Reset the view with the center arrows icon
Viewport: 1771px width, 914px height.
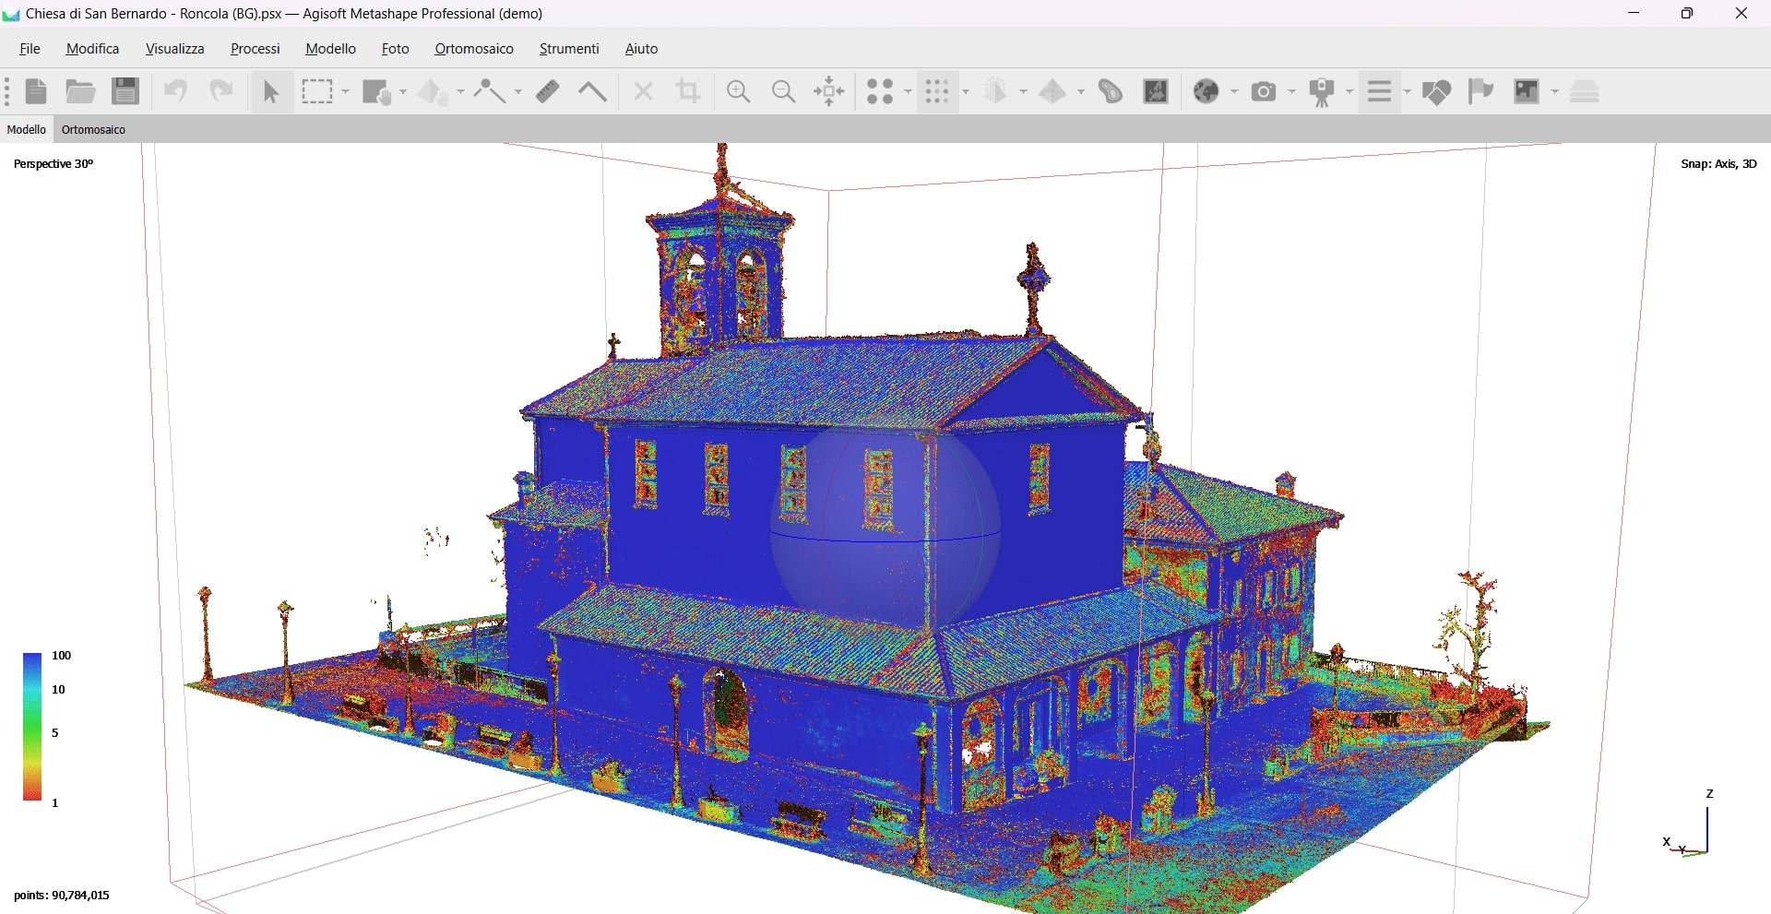coord(829,91)
